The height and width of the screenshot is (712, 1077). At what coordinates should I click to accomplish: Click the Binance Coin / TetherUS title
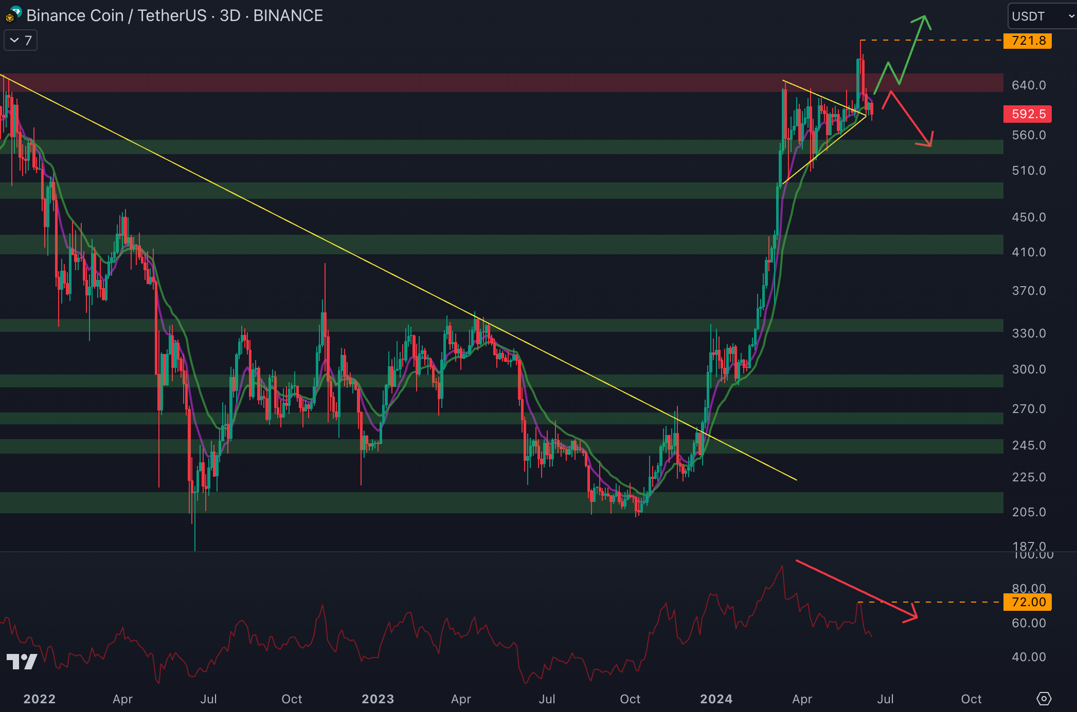116,15
